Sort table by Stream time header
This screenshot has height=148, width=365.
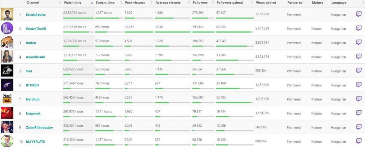click(105, 3)
